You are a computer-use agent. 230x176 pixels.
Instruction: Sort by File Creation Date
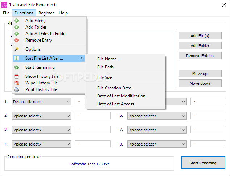click(x=125, y=88)
